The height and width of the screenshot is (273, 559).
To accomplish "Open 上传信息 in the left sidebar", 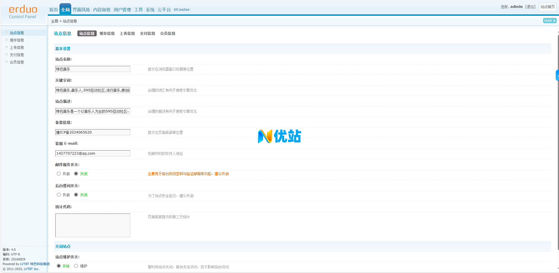I will pyautogui.click(x=17, y=47).
